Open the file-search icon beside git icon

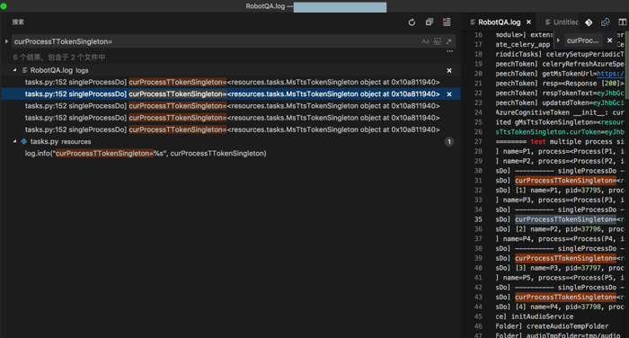click(605, 22)
